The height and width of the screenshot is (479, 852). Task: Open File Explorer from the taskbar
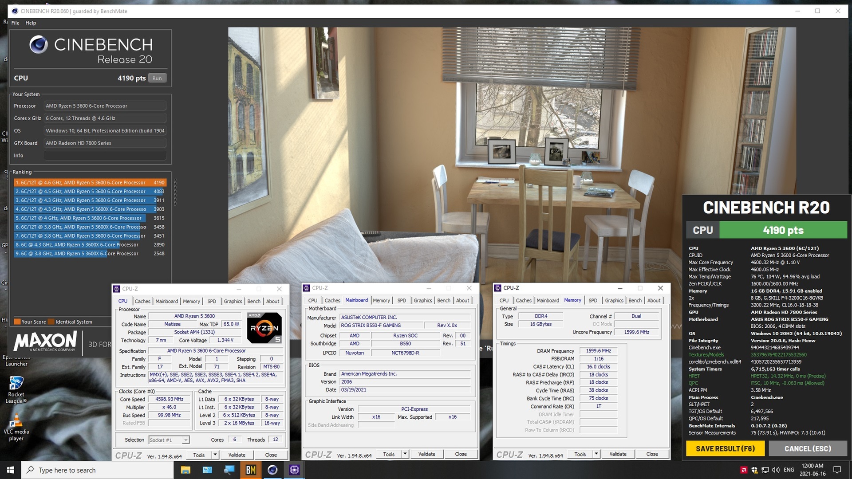pyautogui.click(x=185, y=470)
